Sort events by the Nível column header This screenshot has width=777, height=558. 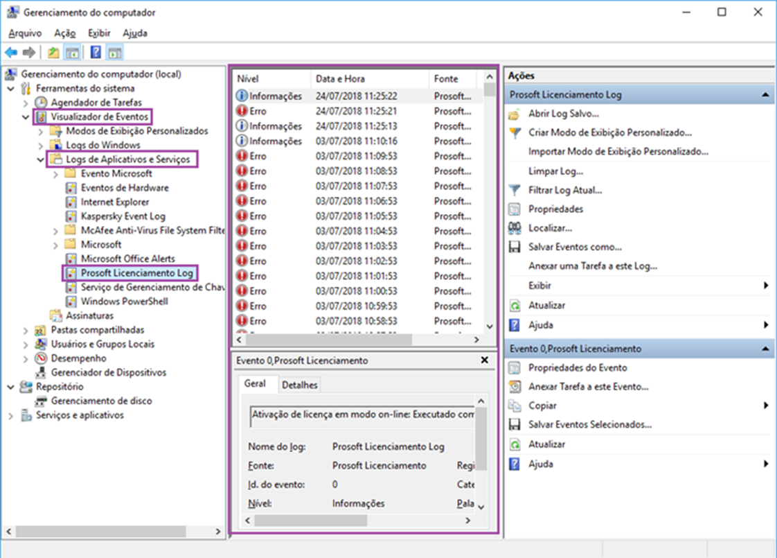[271, 79]
